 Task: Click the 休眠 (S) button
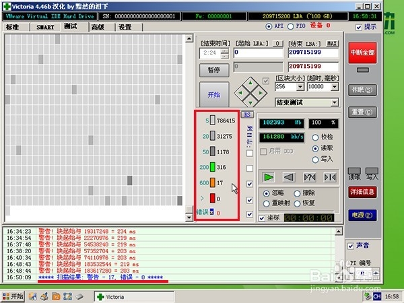coord(362,90)
